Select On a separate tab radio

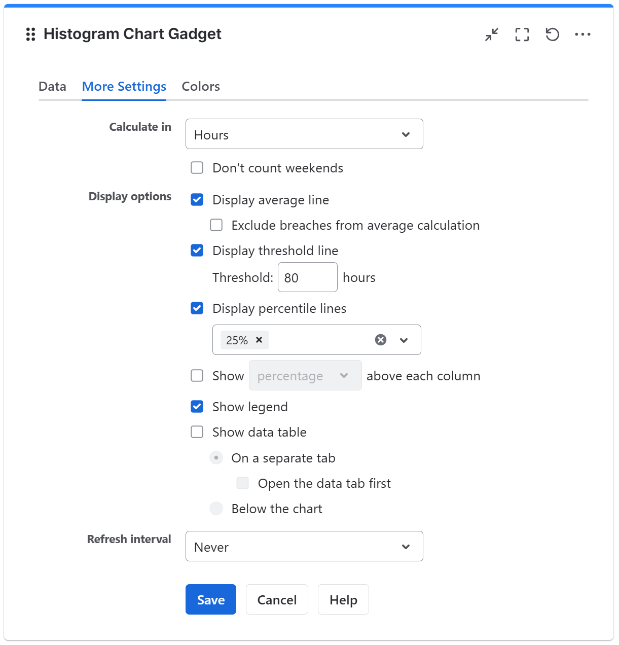216,458
